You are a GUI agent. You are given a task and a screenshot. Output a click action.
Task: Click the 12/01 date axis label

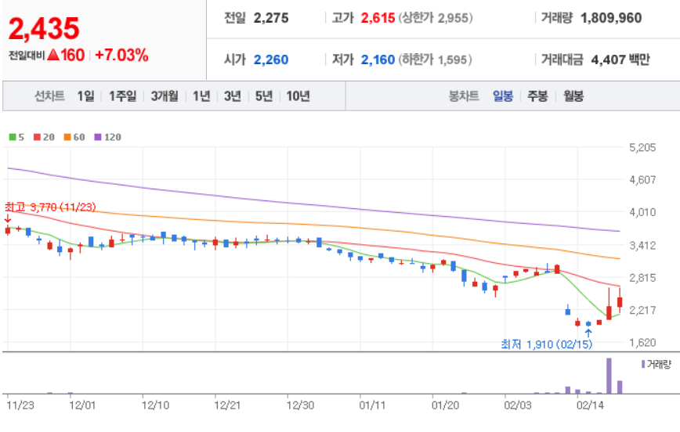[82, 405]
